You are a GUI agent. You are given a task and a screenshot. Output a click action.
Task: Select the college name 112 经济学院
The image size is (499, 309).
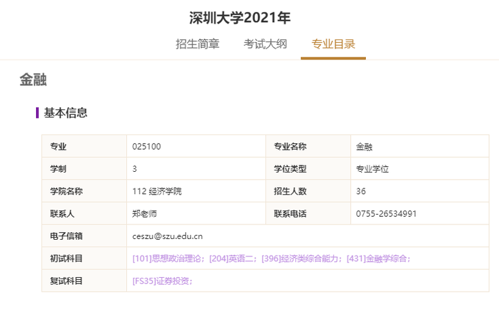pos(157,191)
